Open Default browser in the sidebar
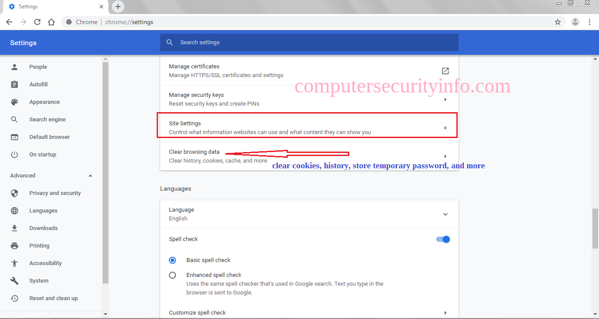This screenshot has height=319, width=599. pos(50,137)
